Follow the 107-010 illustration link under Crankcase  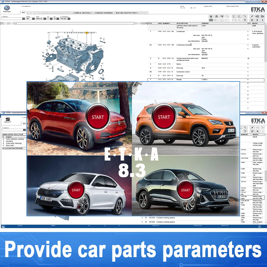pos(205,41)
